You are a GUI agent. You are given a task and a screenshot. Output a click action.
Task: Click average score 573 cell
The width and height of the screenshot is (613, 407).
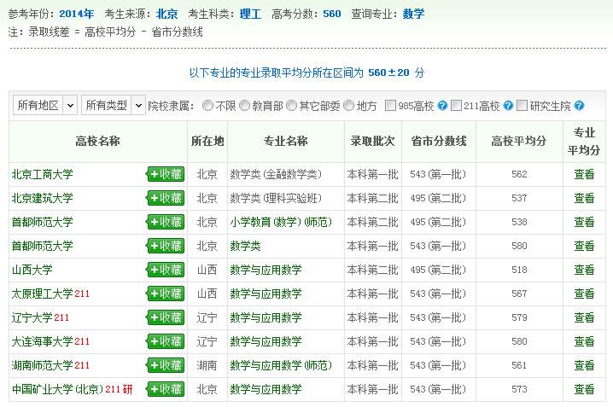point(519,389)
